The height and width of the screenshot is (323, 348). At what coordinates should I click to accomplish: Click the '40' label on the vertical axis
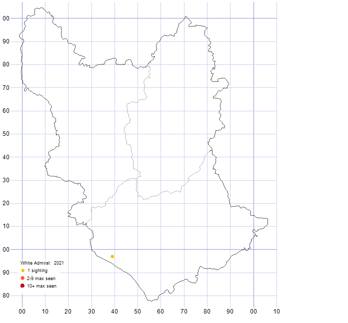tap(6, 157)
